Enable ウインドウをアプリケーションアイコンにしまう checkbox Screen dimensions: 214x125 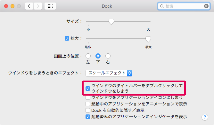tap(88, 98)
